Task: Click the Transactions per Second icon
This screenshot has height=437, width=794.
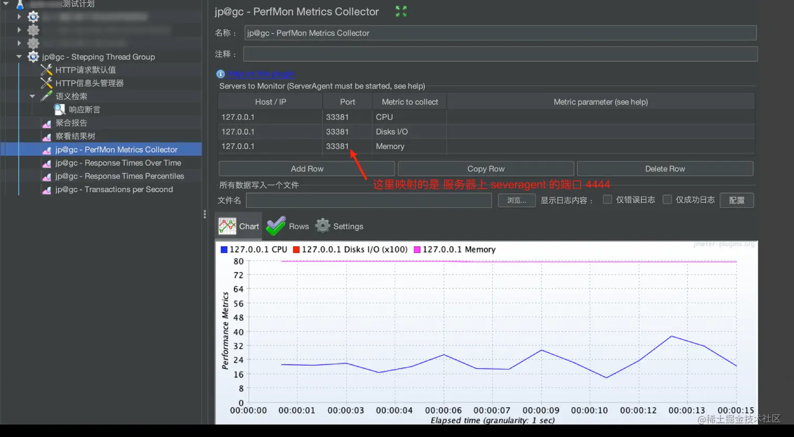Action: (47, 190)
